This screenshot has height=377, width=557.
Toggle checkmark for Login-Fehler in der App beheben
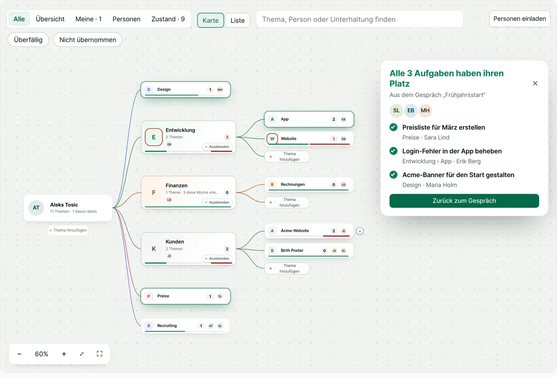[x=393, y=151]
